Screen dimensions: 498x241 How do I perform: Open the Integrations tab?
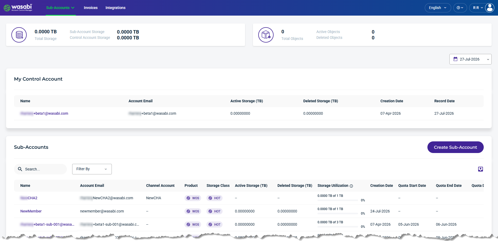(116, 8)
